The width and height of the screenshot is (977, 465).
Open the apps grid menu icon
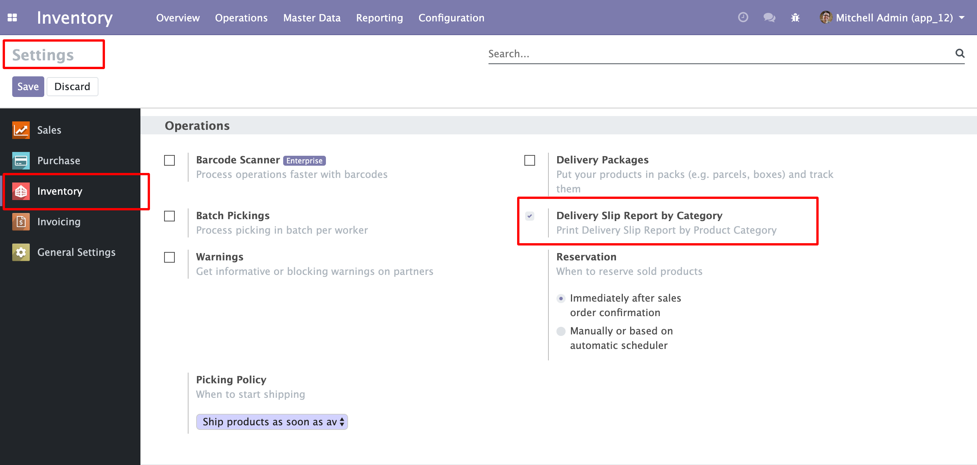(x=12, y=18)
